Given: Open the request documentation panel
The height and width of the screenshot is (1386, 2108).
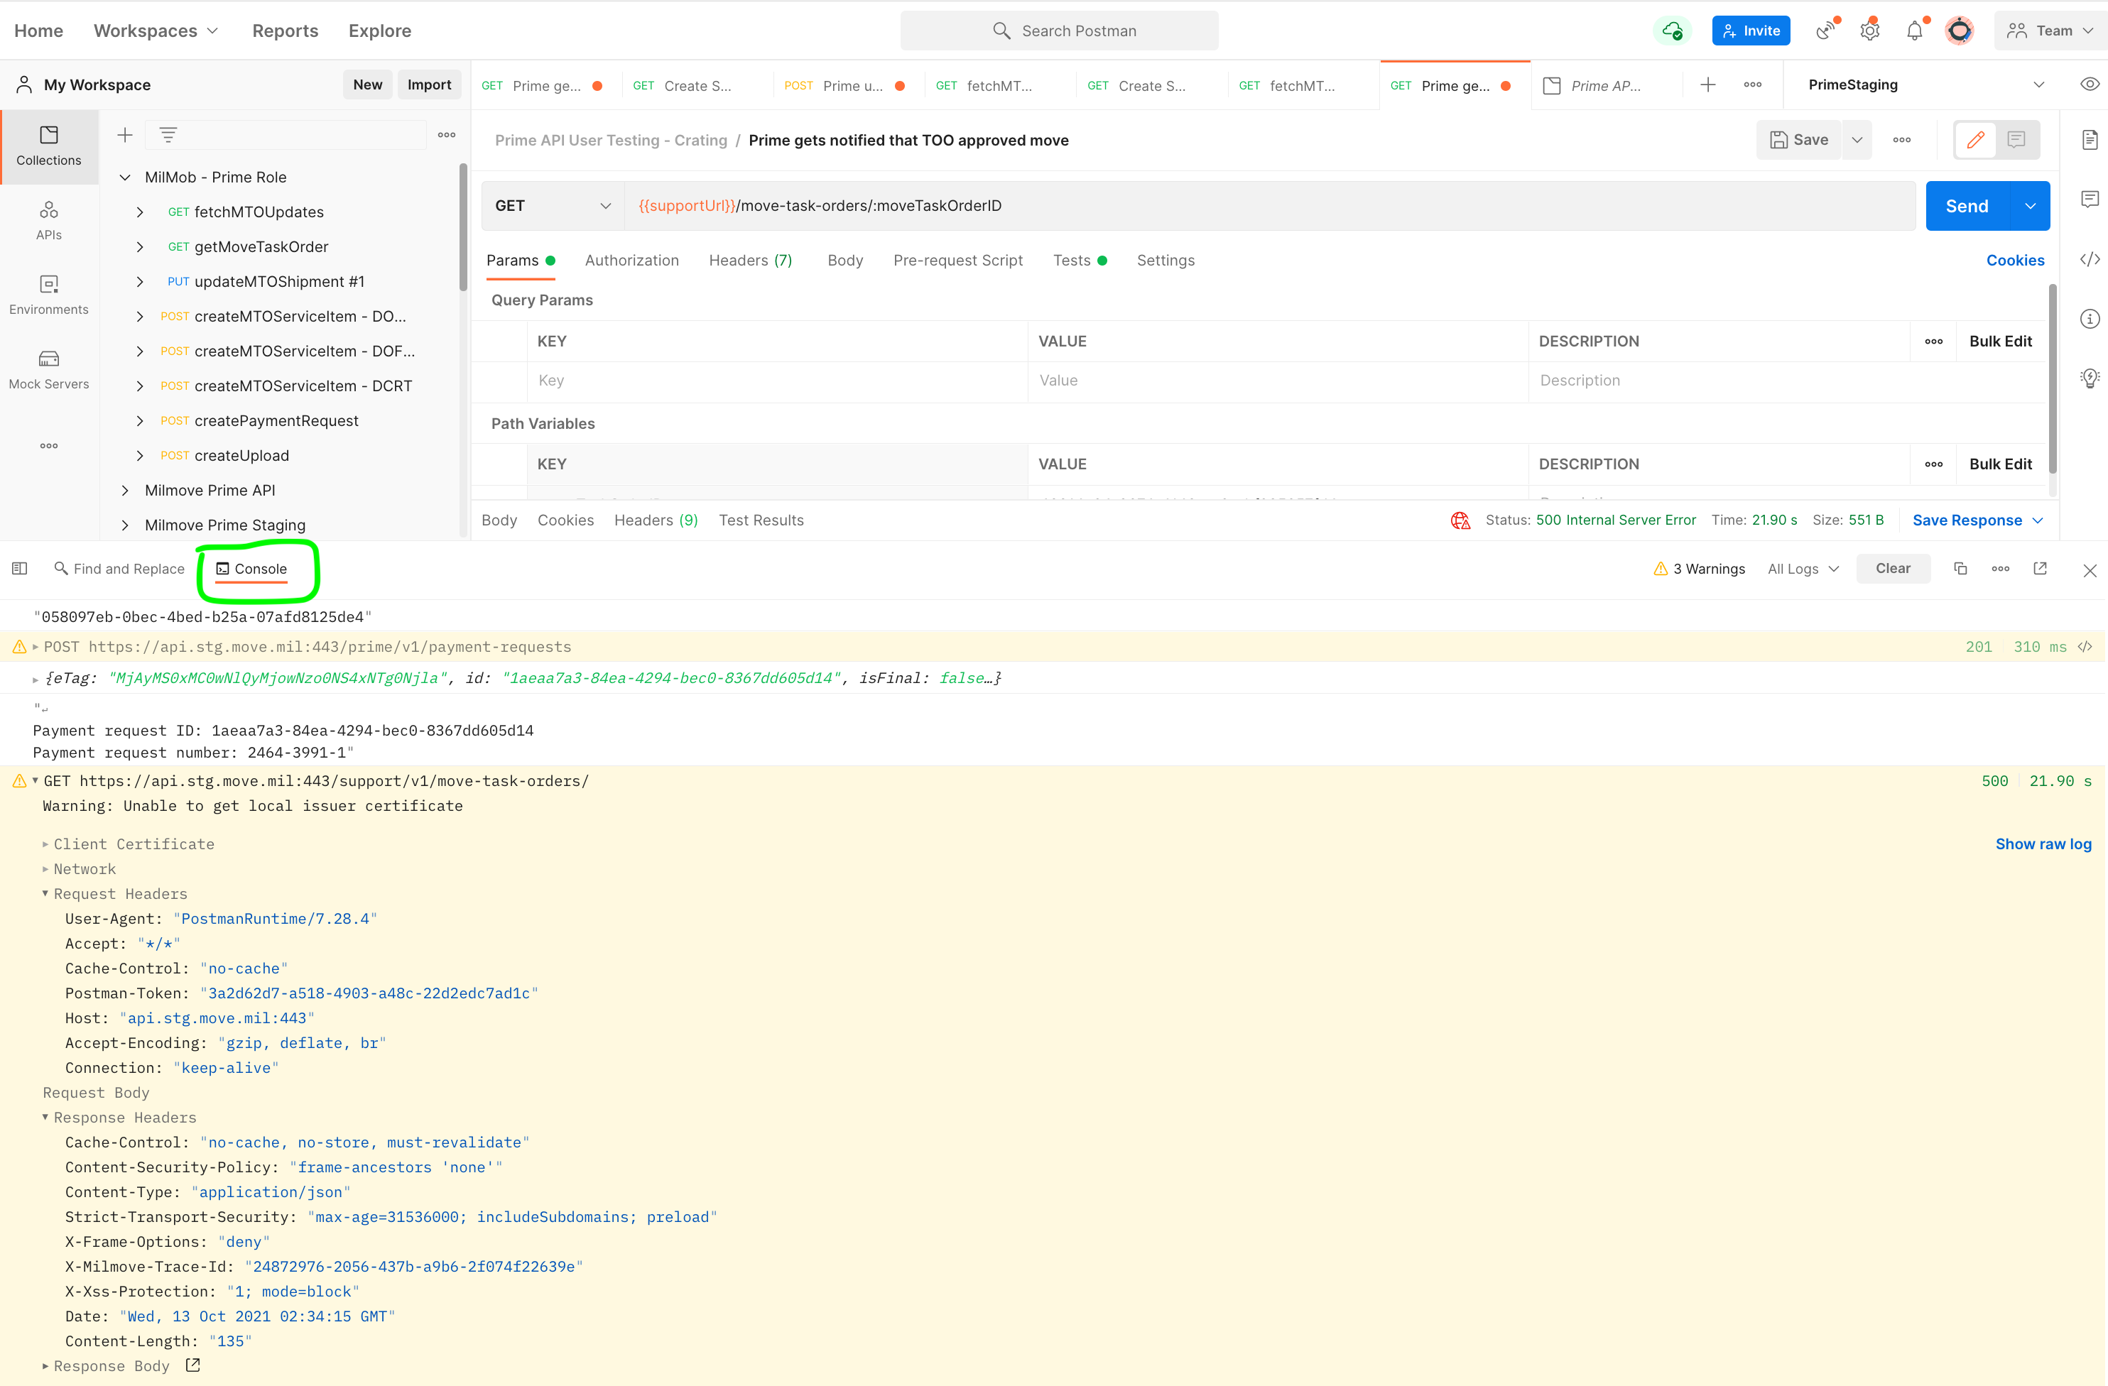Looking at the screenshot, I should point(2091,139).
